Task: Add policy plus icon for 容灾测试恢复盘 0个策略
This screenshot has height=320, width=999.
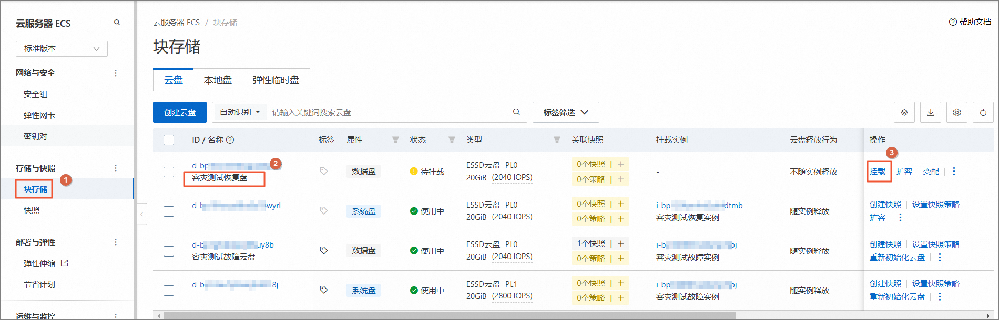Action: pyautogui.click(x=621, y=179)
